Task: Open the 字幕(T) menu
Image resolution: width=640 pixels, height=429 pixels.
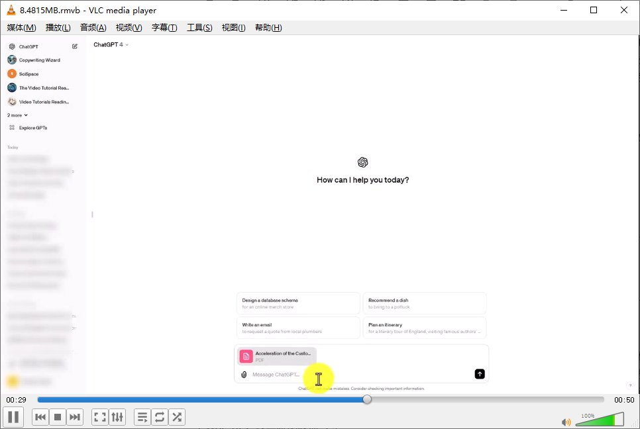Action: [164, 28]
